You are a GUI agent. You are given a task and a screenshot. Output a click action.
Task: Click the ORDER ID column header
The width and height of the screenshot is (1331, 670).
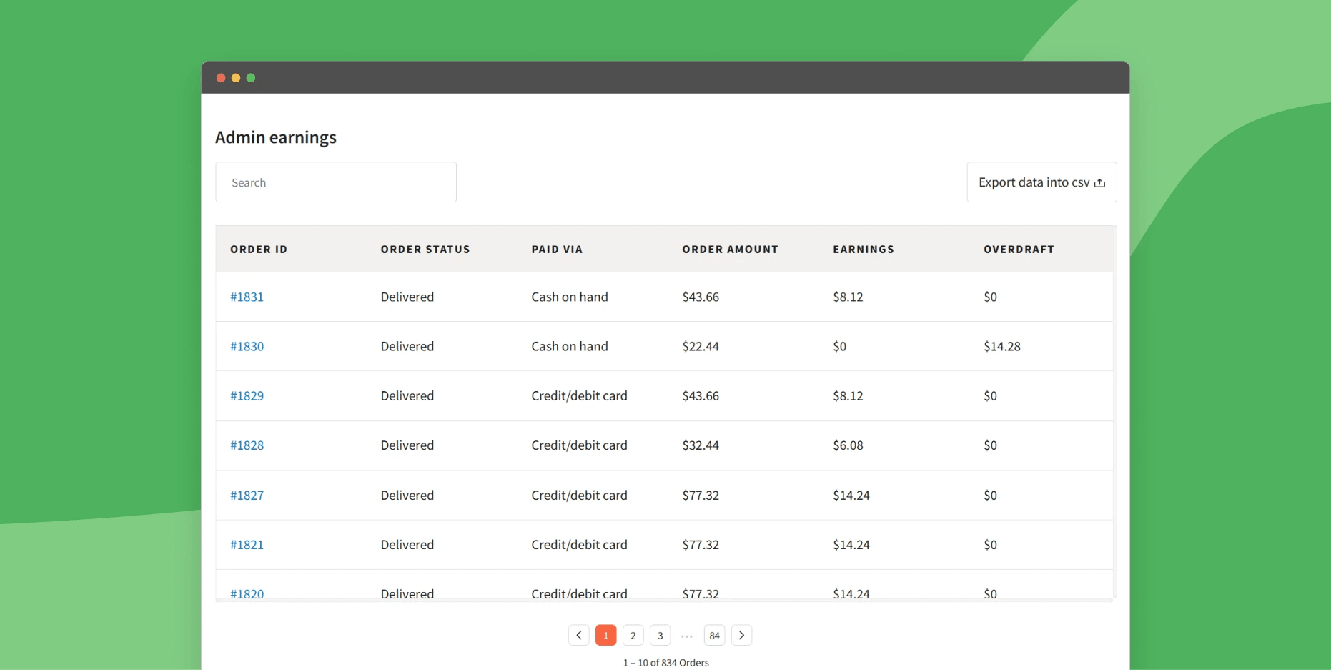click(259, 250)
